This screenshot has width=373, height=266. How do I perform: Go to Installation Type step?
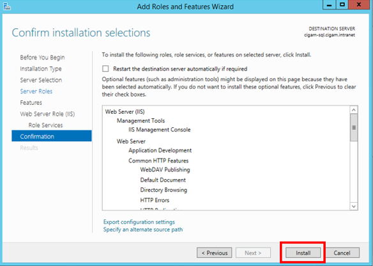point(41,69)
